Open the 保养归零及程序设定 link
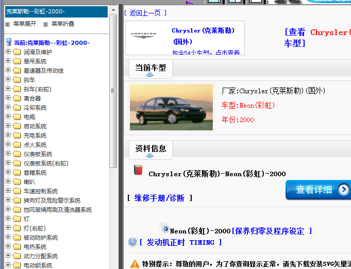The width and height of the screenshot is (351, 269). coord(272,231)
